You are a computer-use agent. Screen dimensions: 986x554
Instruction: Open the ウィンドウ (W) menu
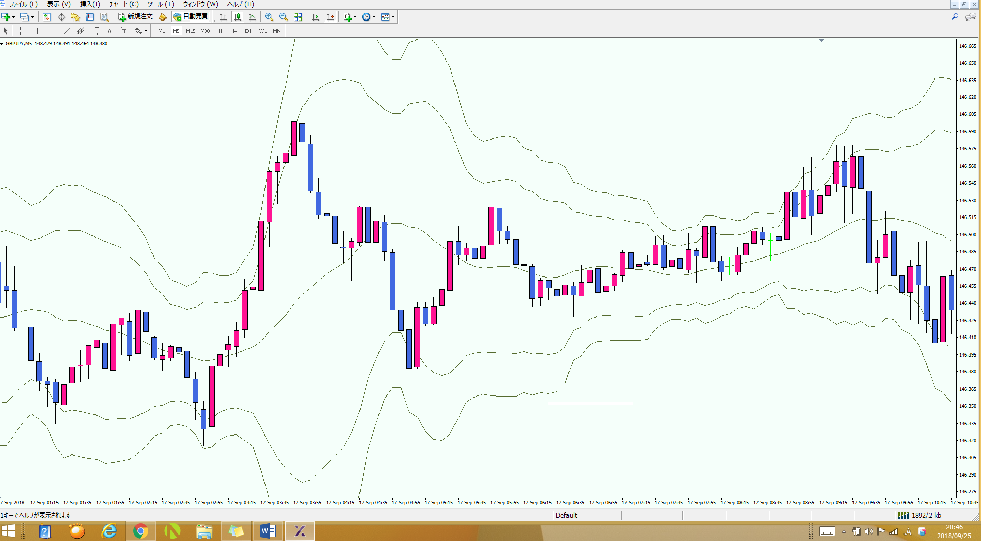coord(201,4)
